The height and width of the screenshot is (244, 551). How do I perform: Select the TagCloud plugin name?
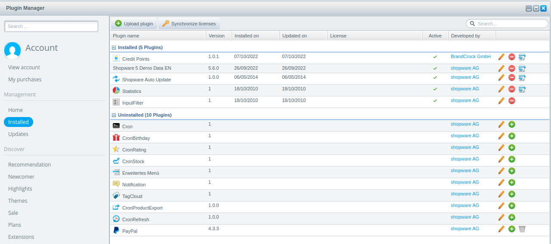(132, 196)
